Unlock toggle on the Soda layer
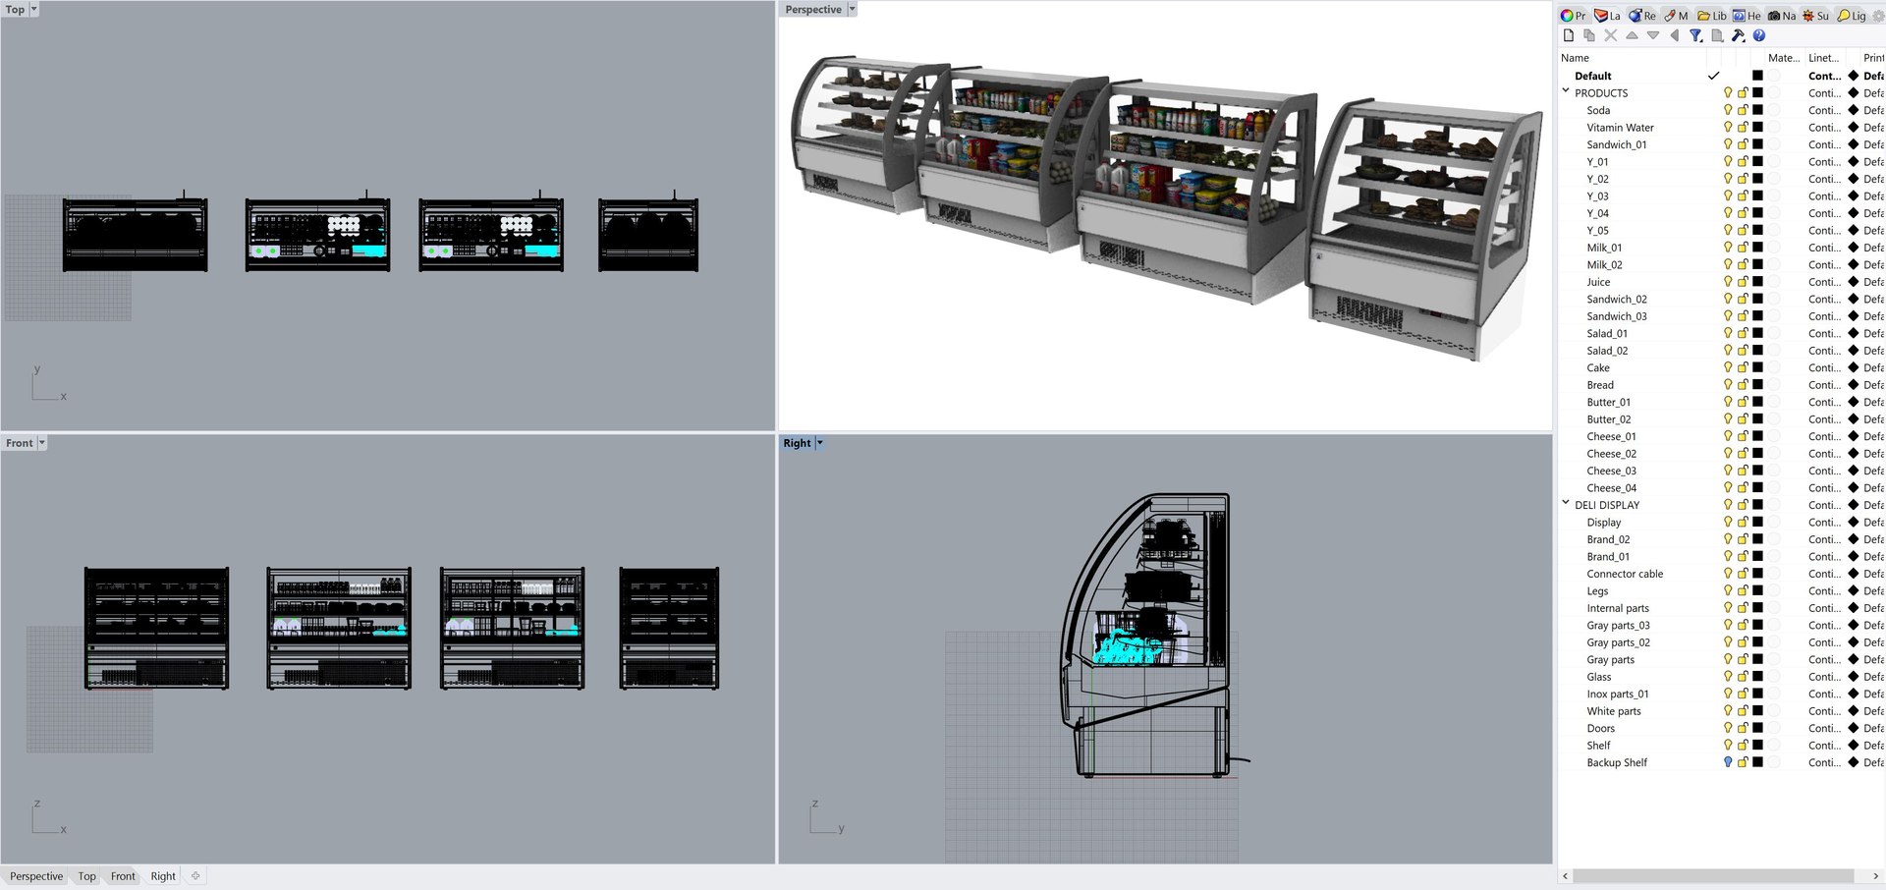 pyautogui.click(x=1743, y=110)
